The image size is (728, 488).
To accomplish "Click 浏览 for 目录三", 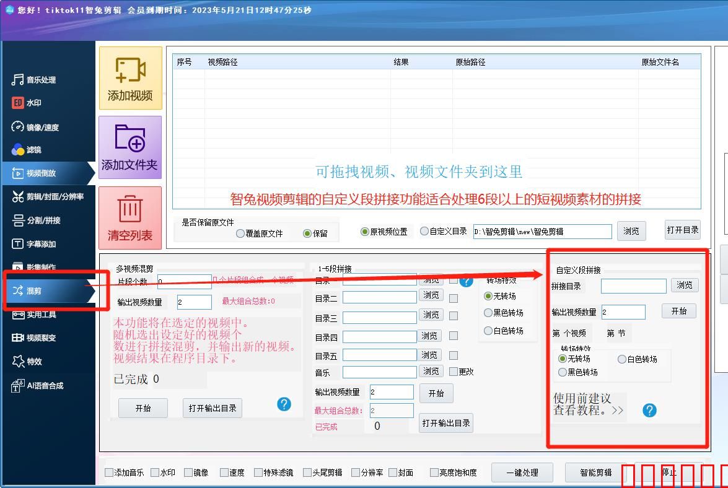I will click(431, 315).
